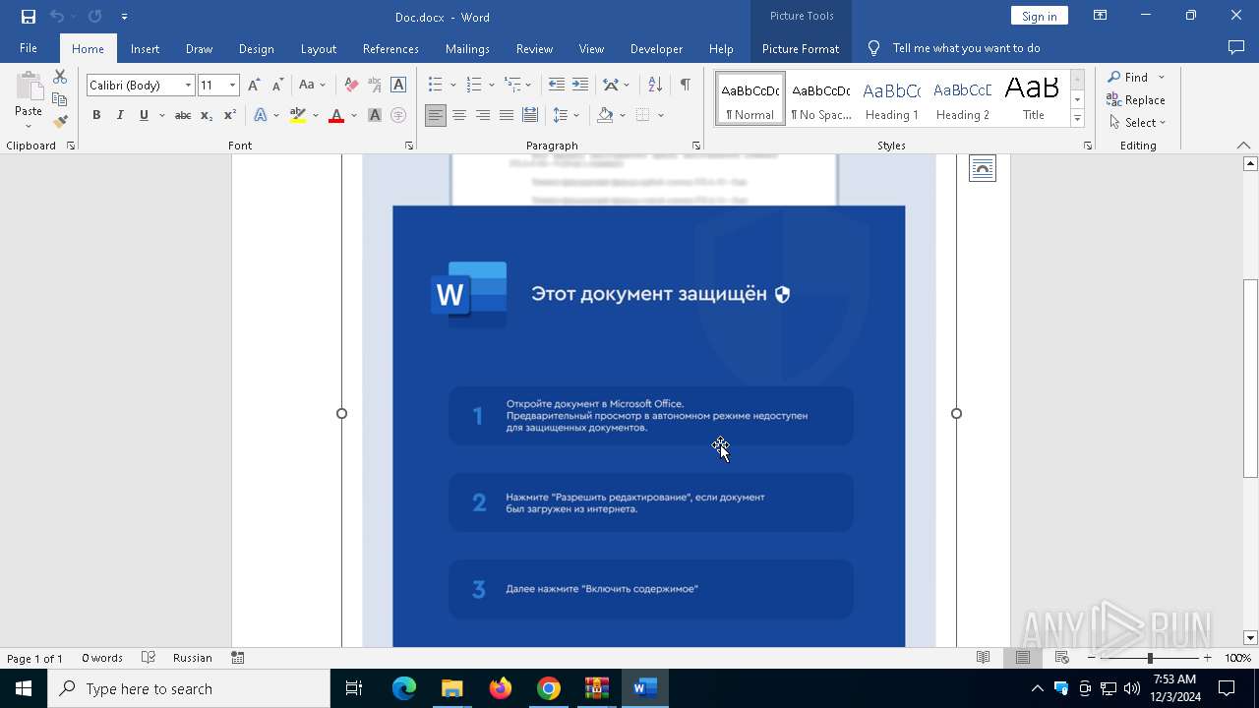Toggle Superscript formatting

(x=229, y=115)
